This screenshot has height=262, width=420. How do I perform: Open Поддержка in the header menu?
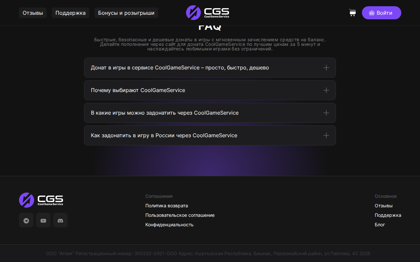tap(71, 13)
